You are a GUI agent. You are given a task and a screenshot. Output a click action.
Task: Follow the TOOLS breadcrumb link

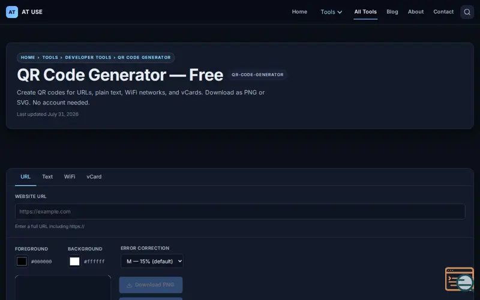click(50, 57)
